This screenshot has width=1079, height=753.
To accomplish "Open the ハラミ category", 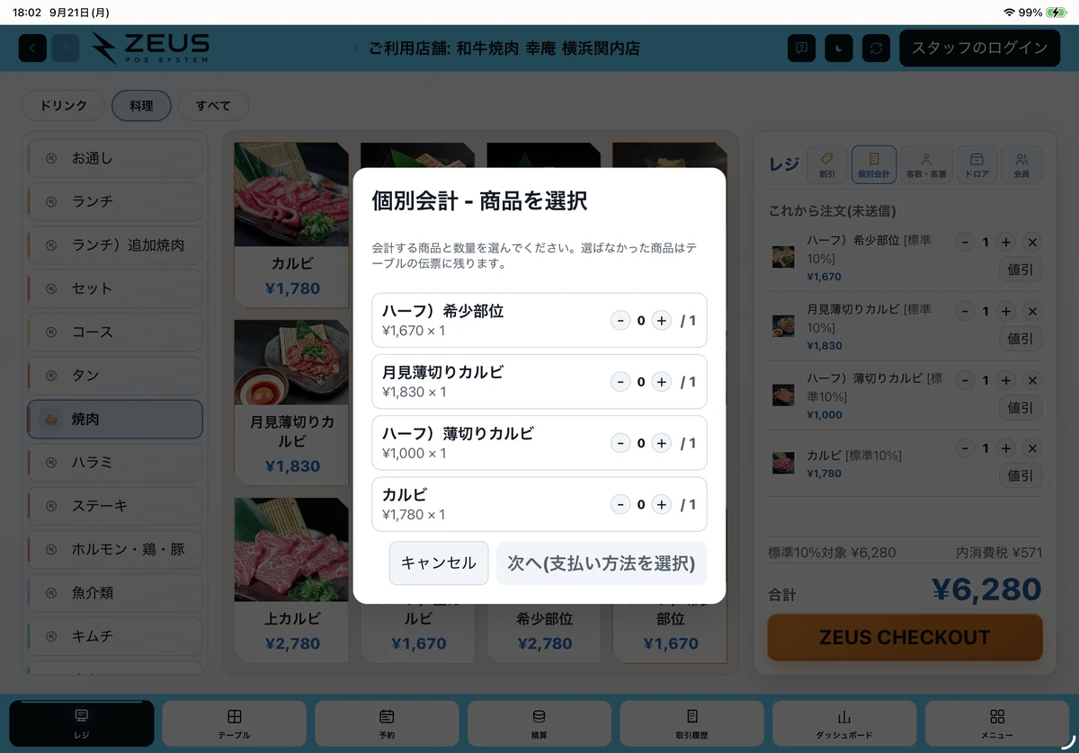I will click(x=115, y=462).
